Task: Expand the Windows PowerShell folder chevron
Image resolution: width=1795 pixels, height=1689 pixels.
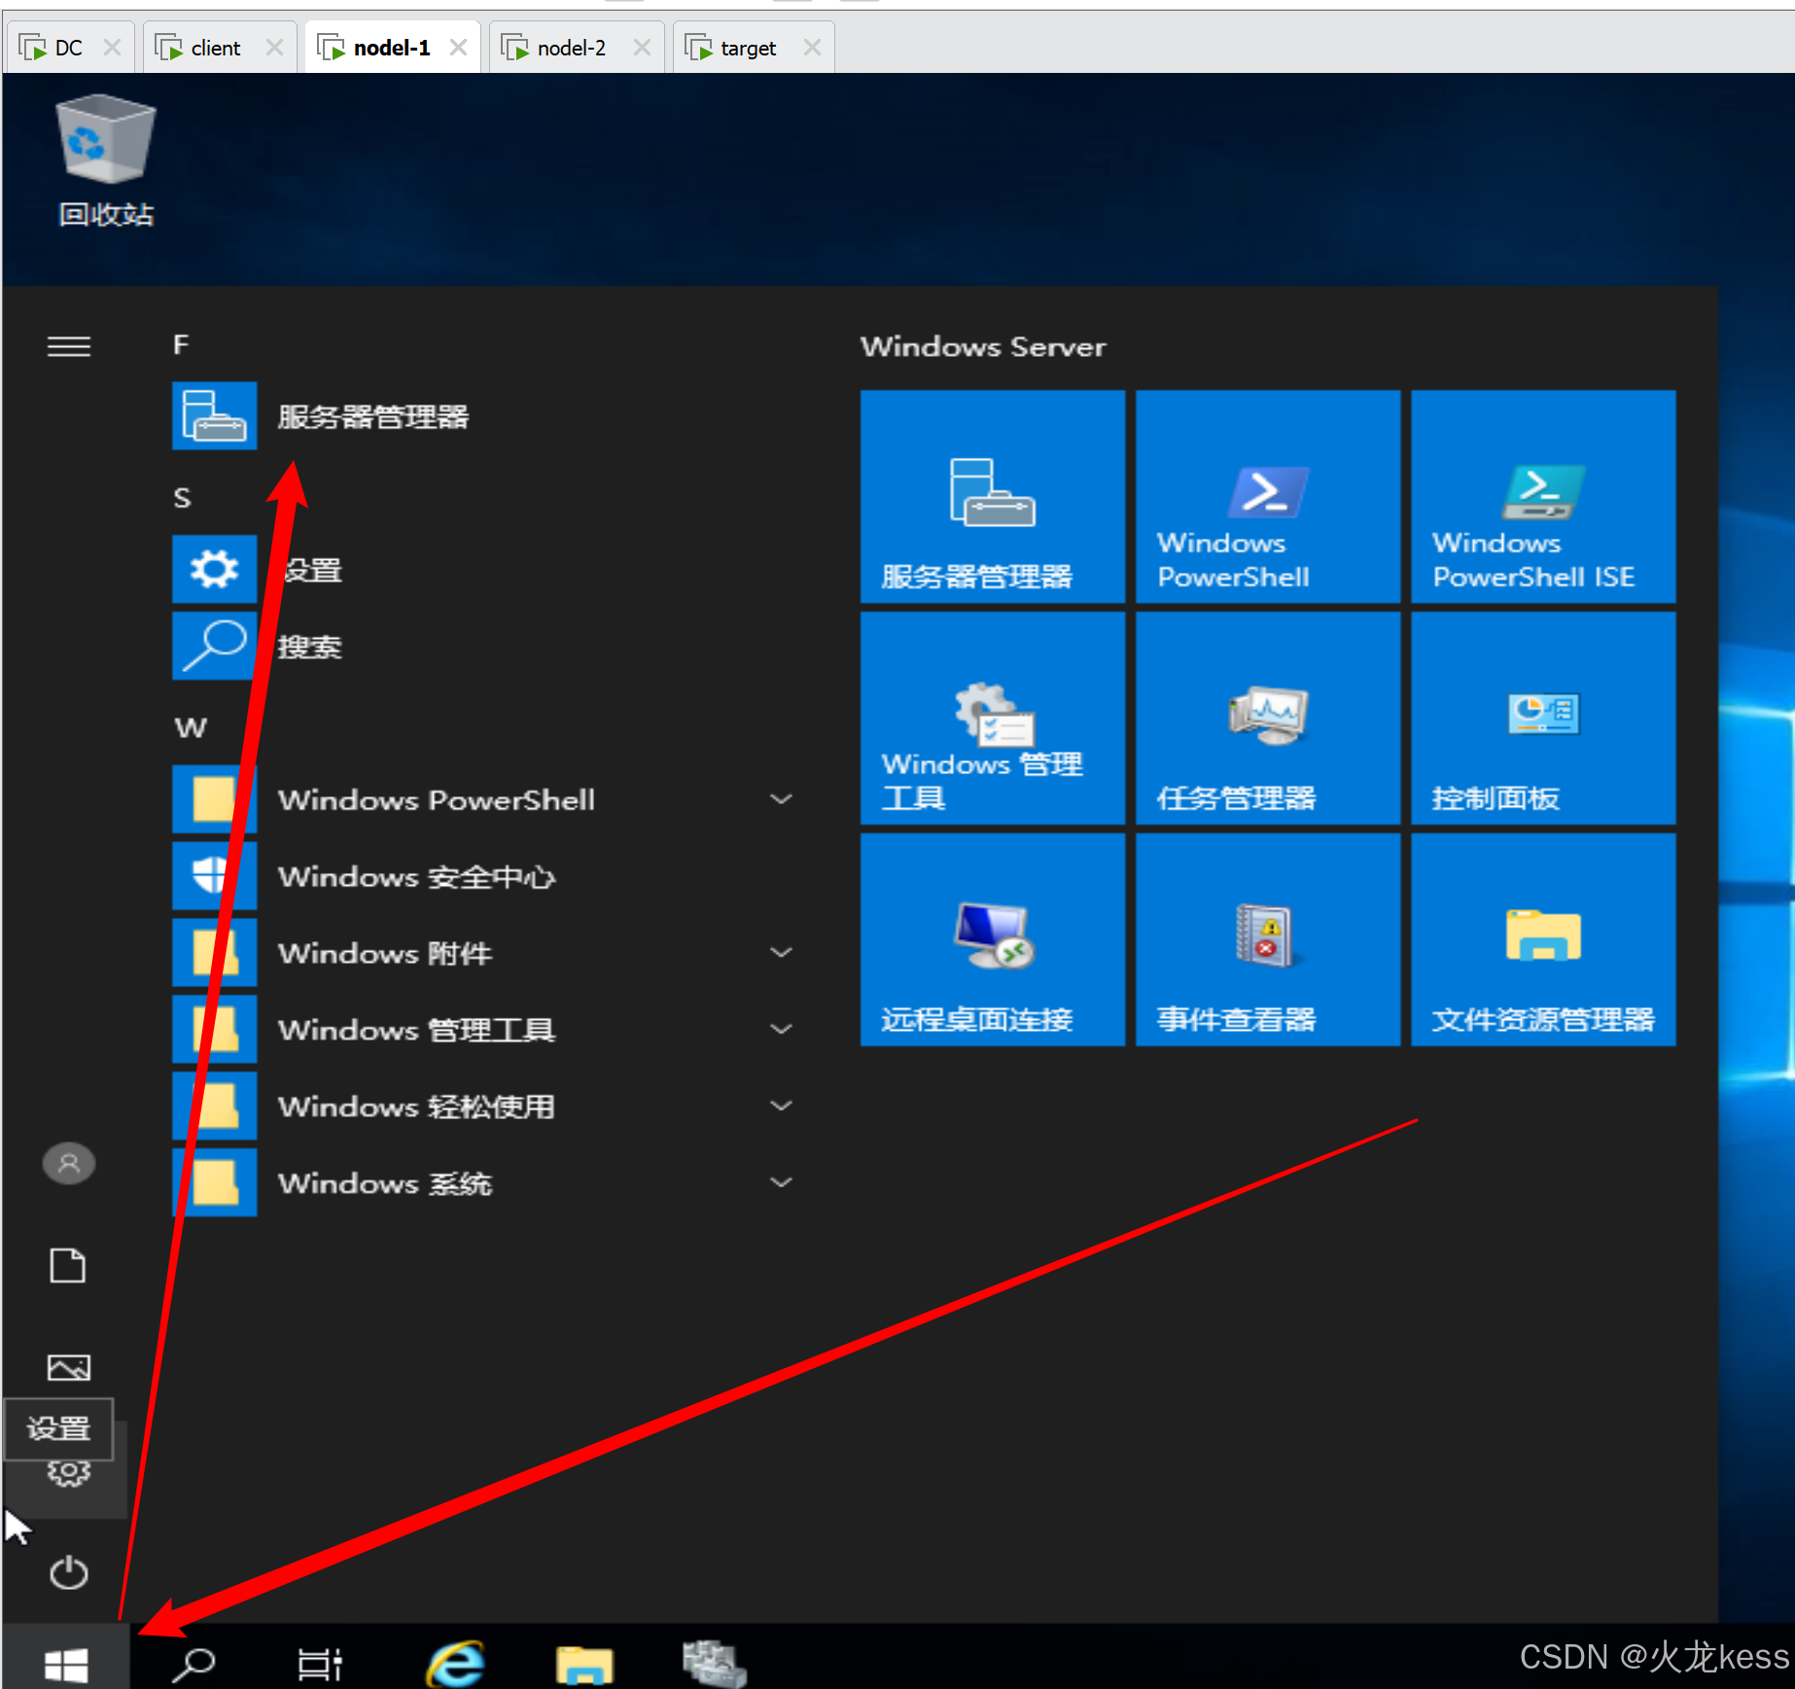Action: coord(781,799)
